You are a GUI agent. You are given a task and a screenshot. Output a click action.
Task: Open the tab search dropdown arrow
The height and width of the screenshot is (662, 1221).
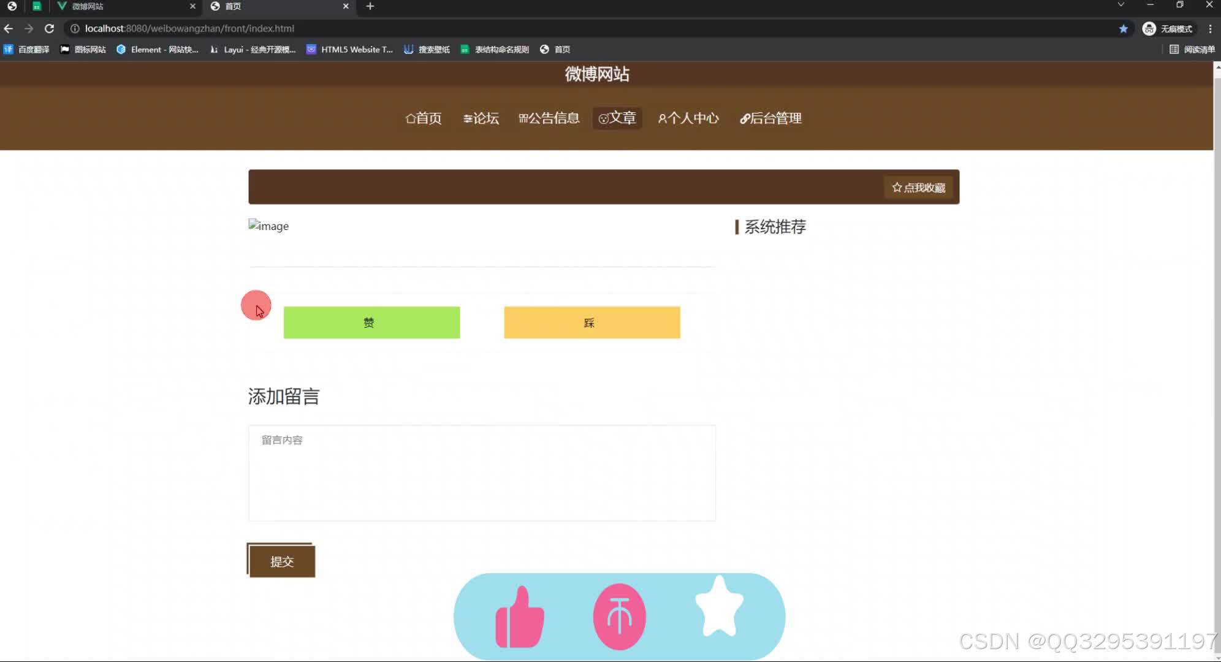[1120, 5]
